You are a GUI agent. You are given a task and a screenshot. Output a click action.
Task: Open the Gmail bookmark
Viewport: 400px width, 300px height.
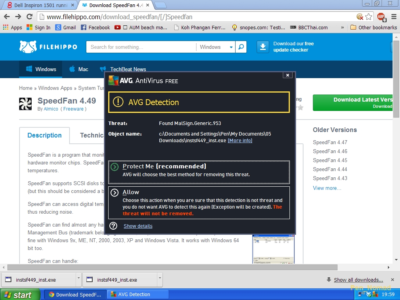(x=66, y=28)
